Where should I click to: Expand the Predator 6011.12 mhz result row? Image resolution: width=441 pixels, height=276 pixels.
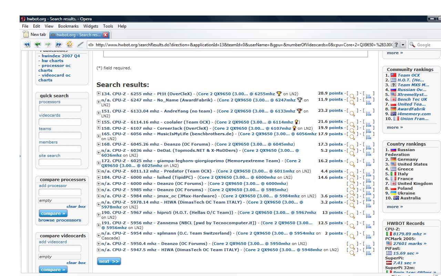click(99, 171)
